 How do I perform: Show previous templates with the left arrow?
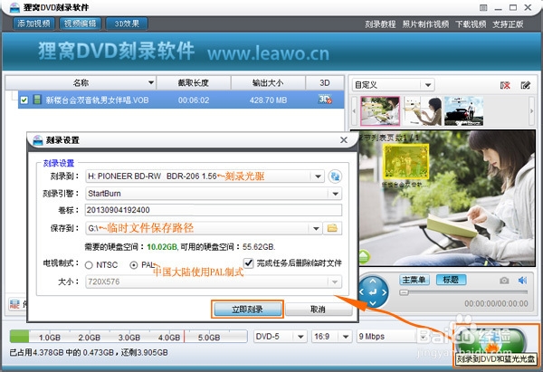point(354,110)
